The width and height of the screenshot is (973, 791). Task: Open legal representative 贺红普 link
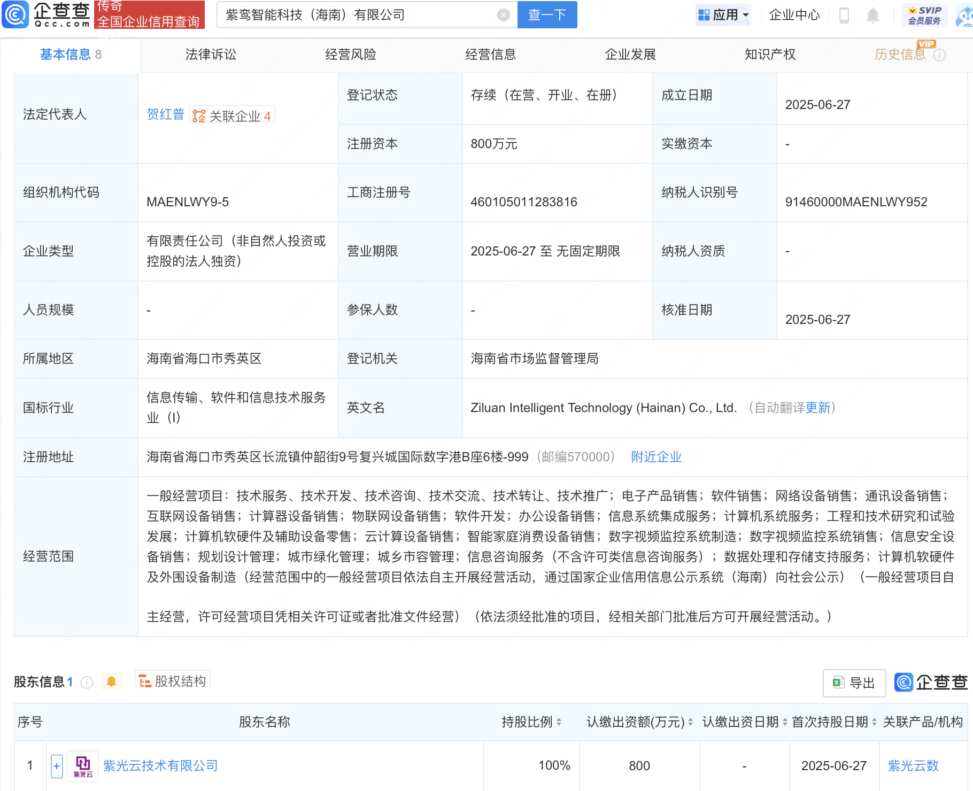point(165,114)
